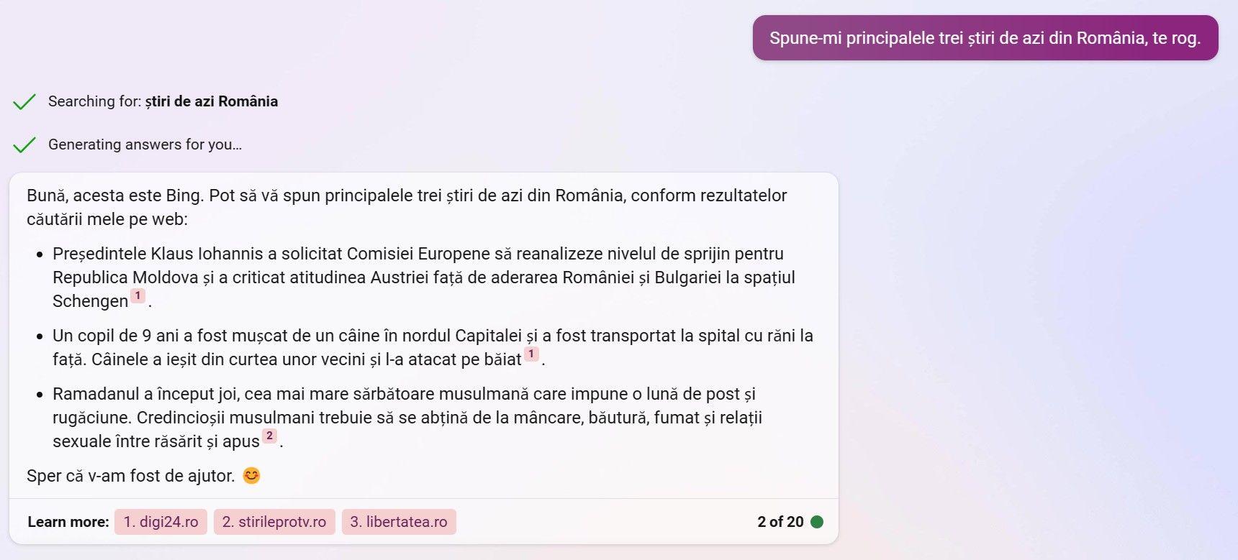Open citation 2 after the Ramadan story

tap(269, 436)
